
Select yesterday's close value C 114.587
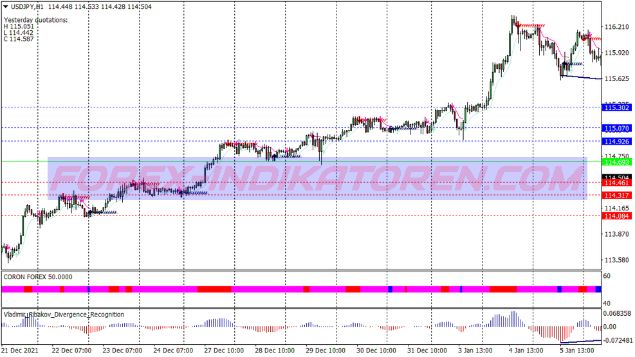19,39
